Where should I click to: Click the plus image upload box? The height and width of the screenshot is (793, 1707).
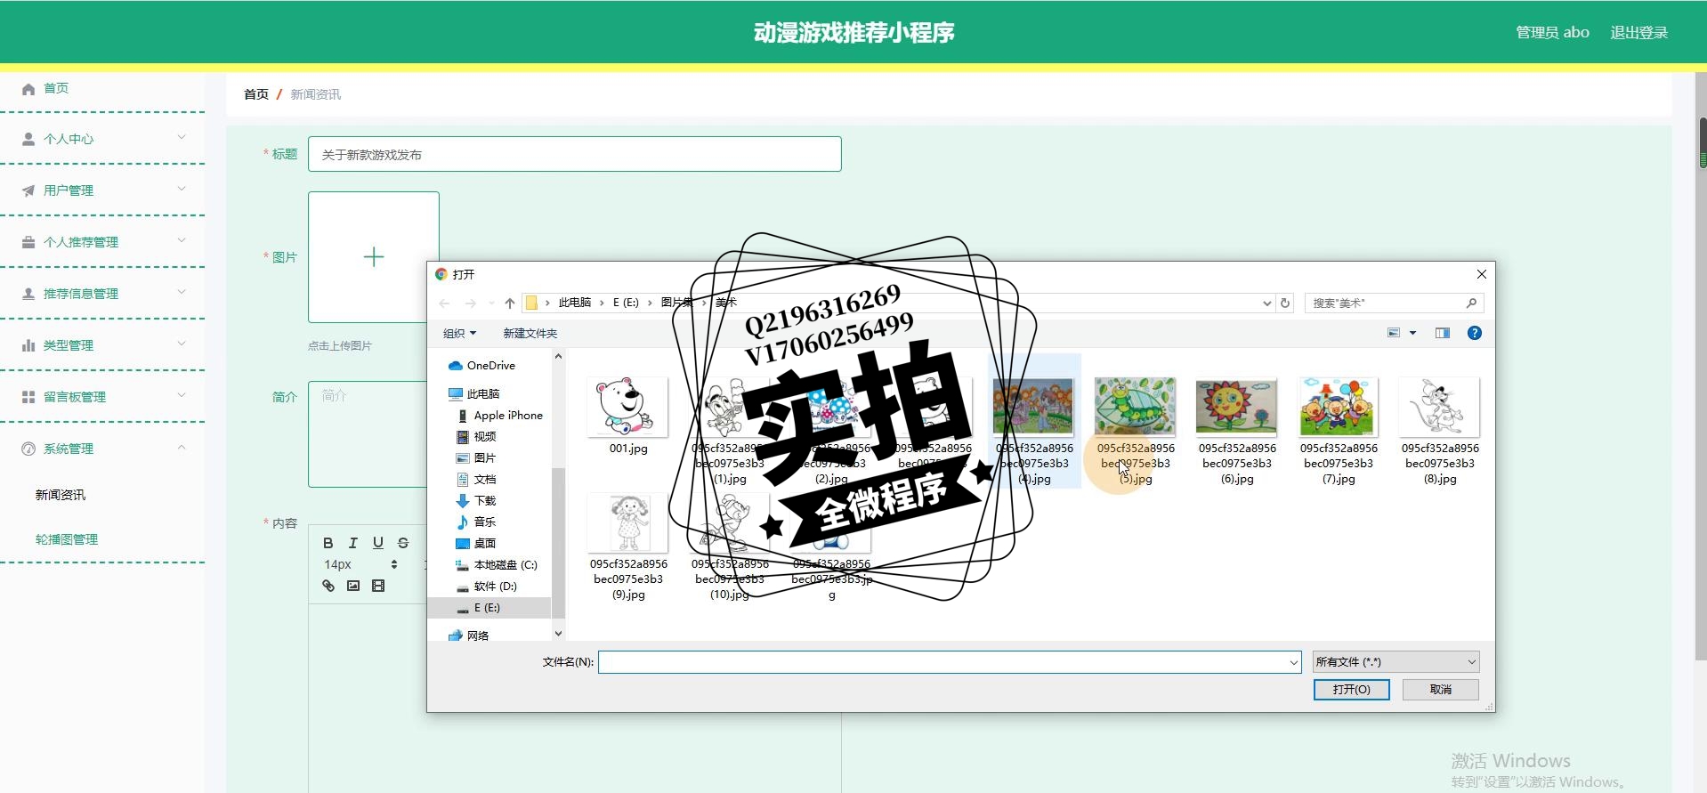pyautogui.click(x=374, y=257)
